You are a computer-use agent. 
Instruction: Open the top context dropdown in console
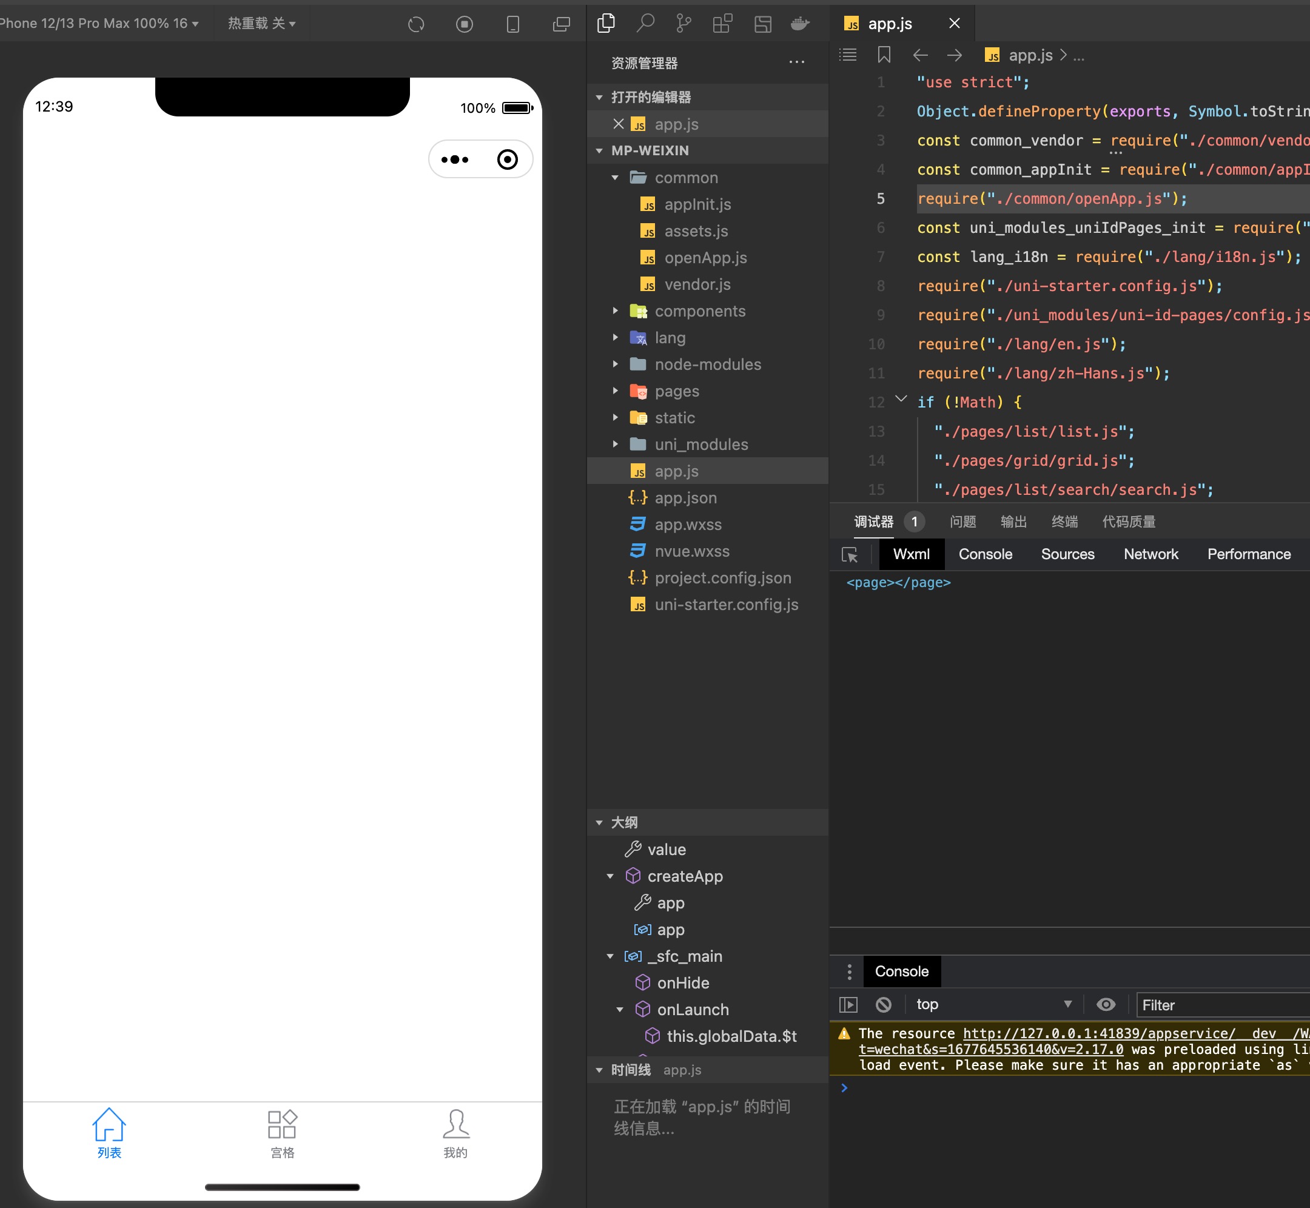(993, 1005)
